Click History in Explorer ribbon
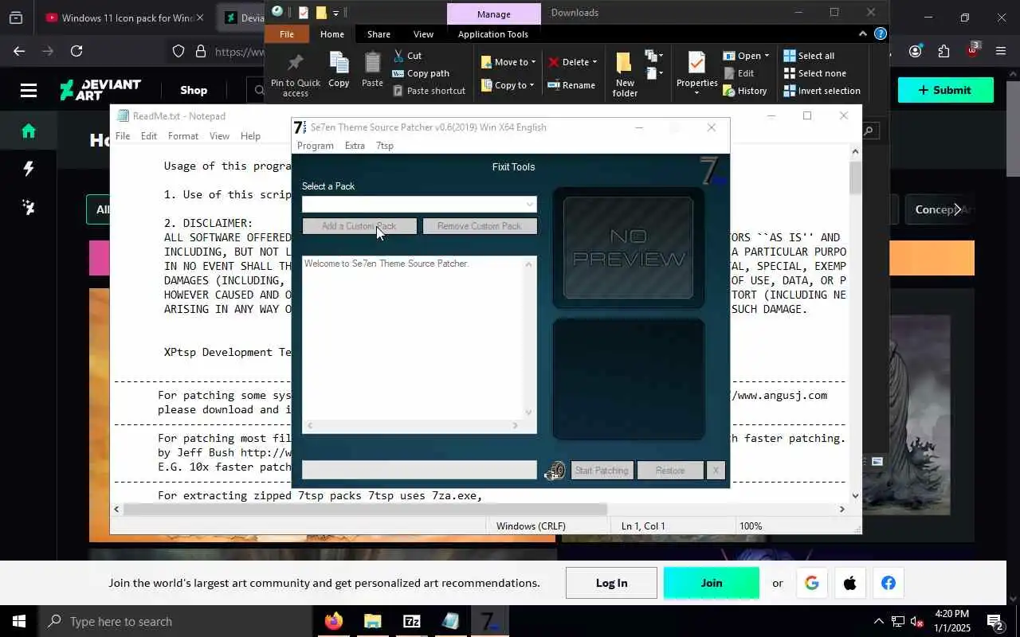Image resolution: width=1020 pixels, height=637 pixels. pyautogui.click(x=745, y=91)
